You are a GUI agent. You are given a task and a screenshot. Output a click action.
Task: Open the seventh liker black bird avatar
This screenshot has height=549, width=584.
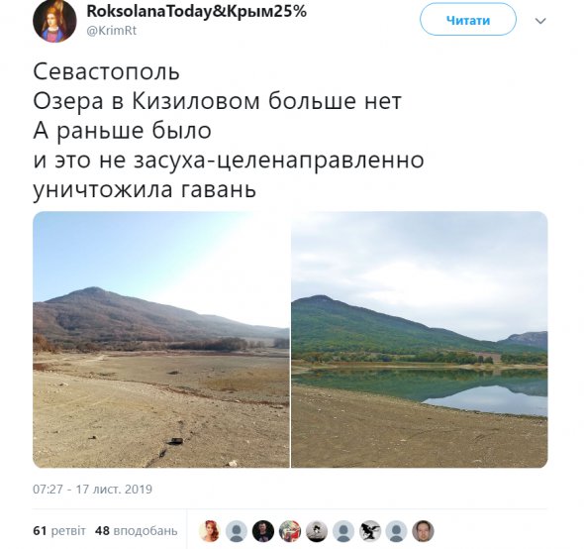[x=370, y=531]
